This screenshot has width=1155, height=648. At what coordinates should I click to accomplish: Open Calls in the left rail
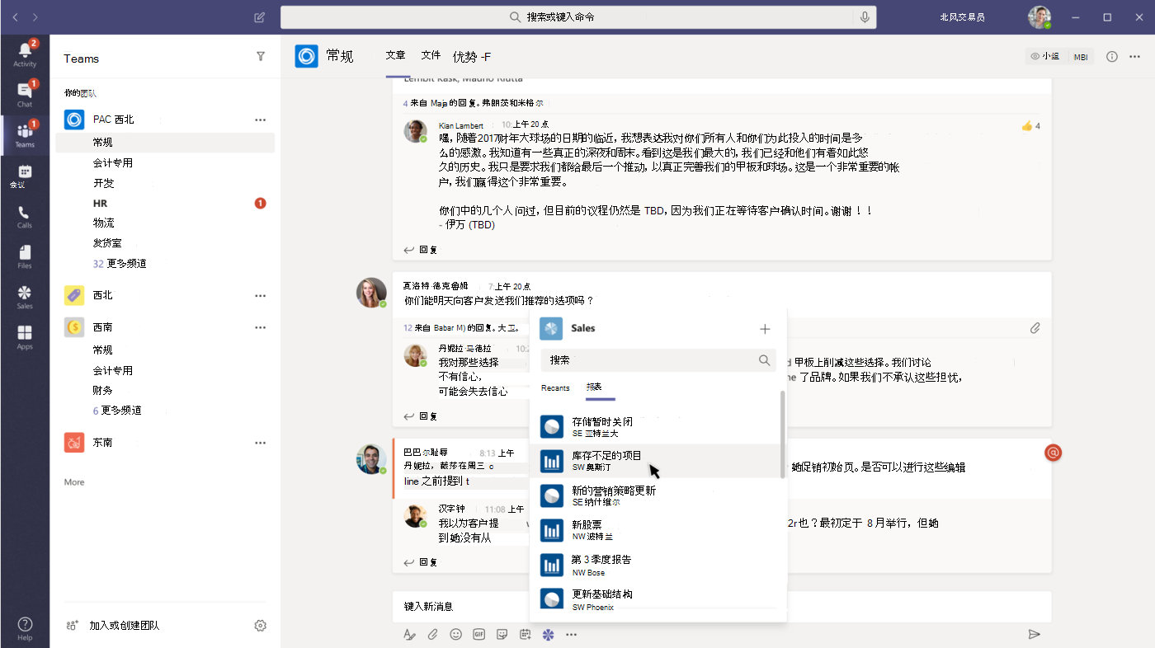click(25, 216)
